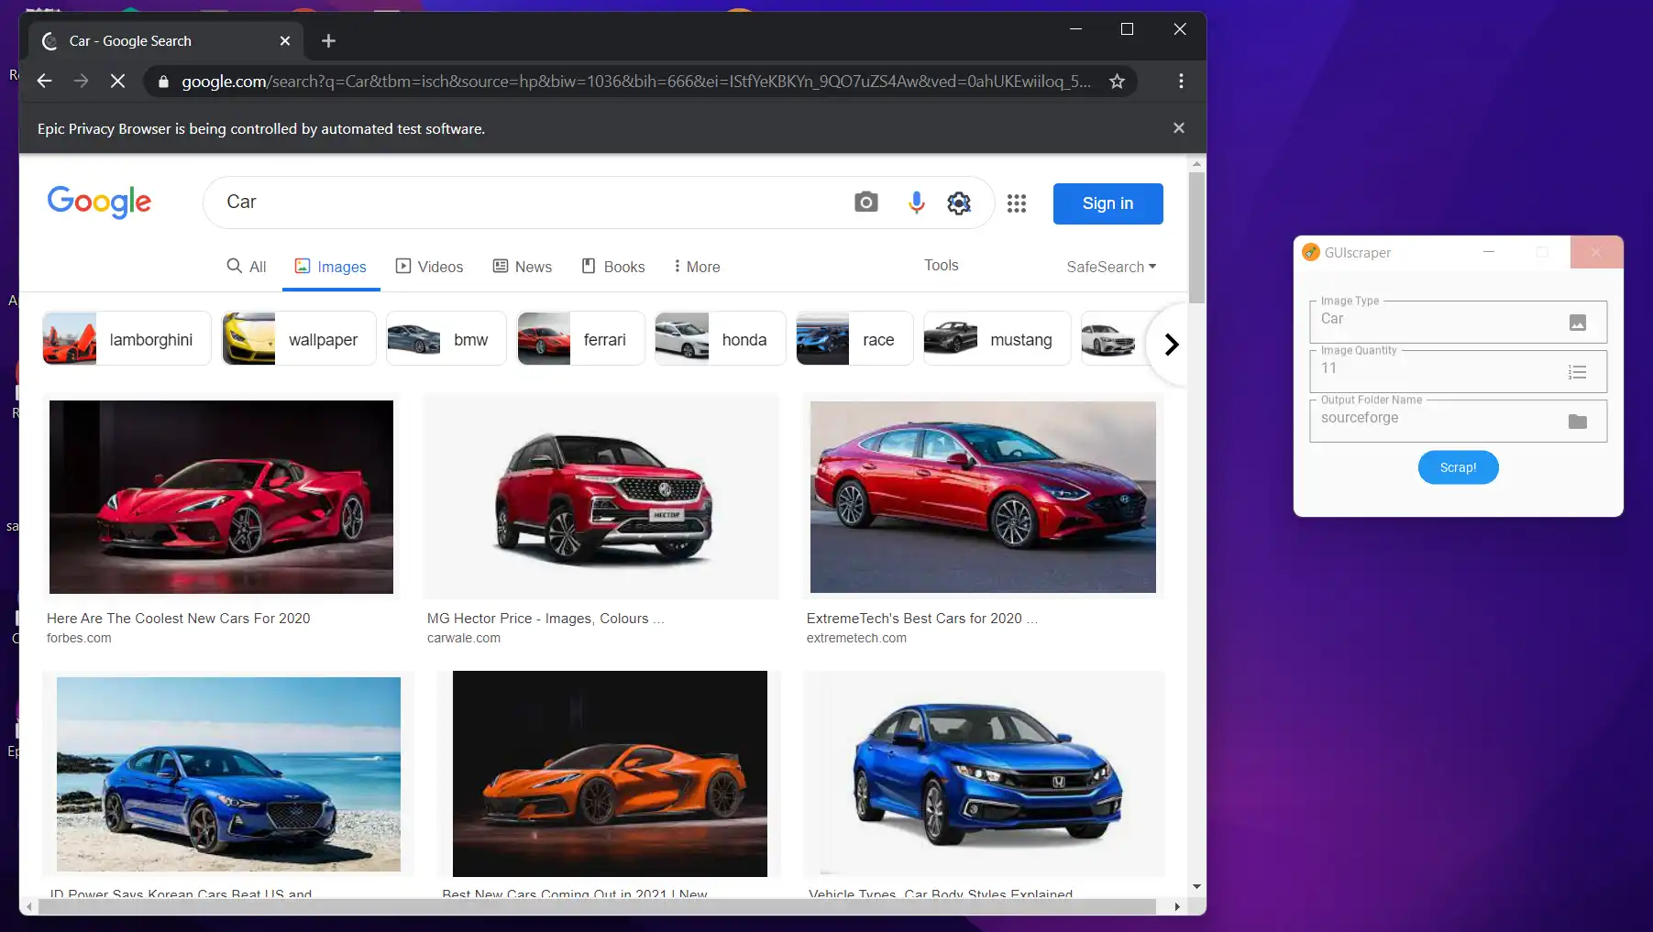Sign in to Google account

(1108, 203)
